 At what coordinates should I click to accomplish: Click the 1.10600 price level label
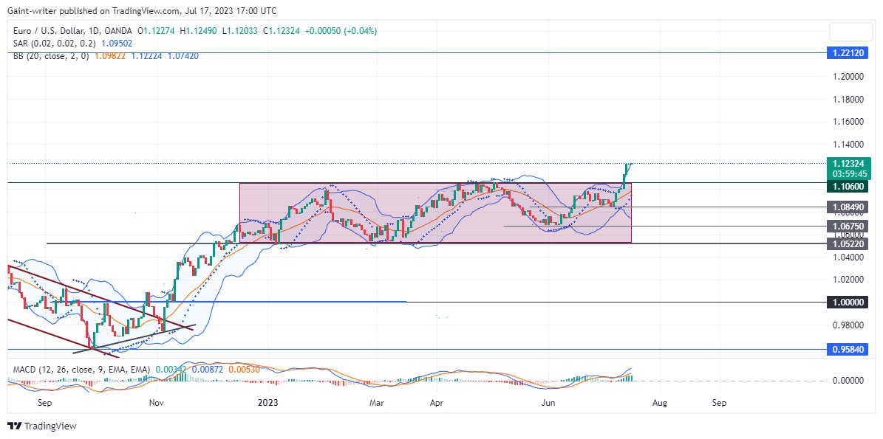click(848, 186)
